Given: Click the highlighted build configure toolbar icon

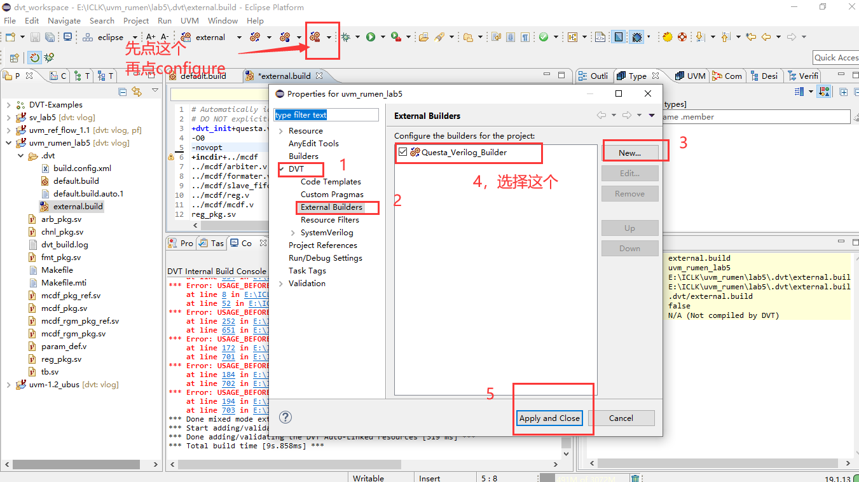Looking at the screenshot, I should click(x=316, y=36).
